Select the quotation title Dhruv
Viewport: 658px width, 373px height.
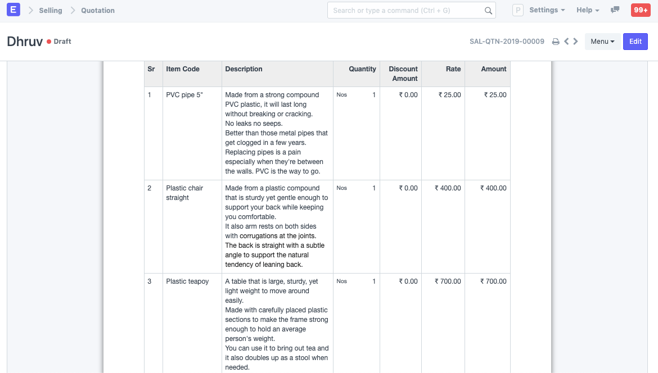pos(24,41)
